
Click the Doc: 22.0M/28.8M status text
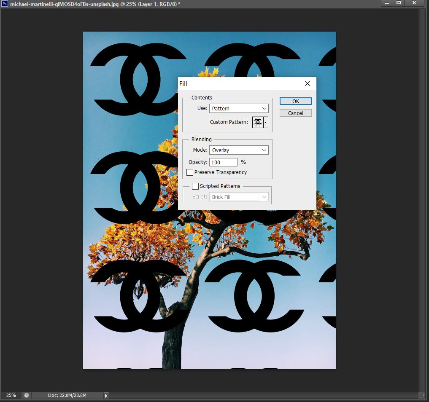67,395
